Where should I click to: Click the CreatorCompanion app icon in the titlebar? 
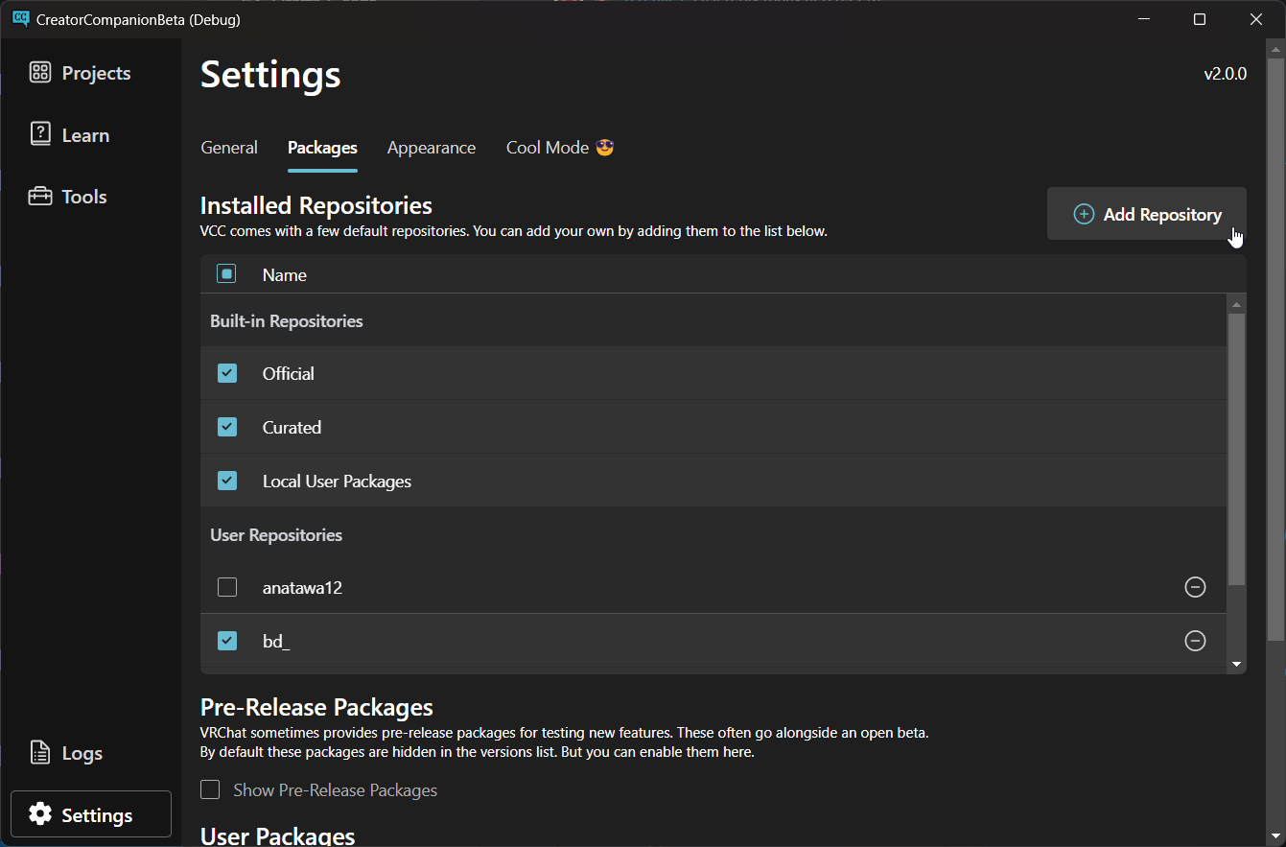coord(20,18)
